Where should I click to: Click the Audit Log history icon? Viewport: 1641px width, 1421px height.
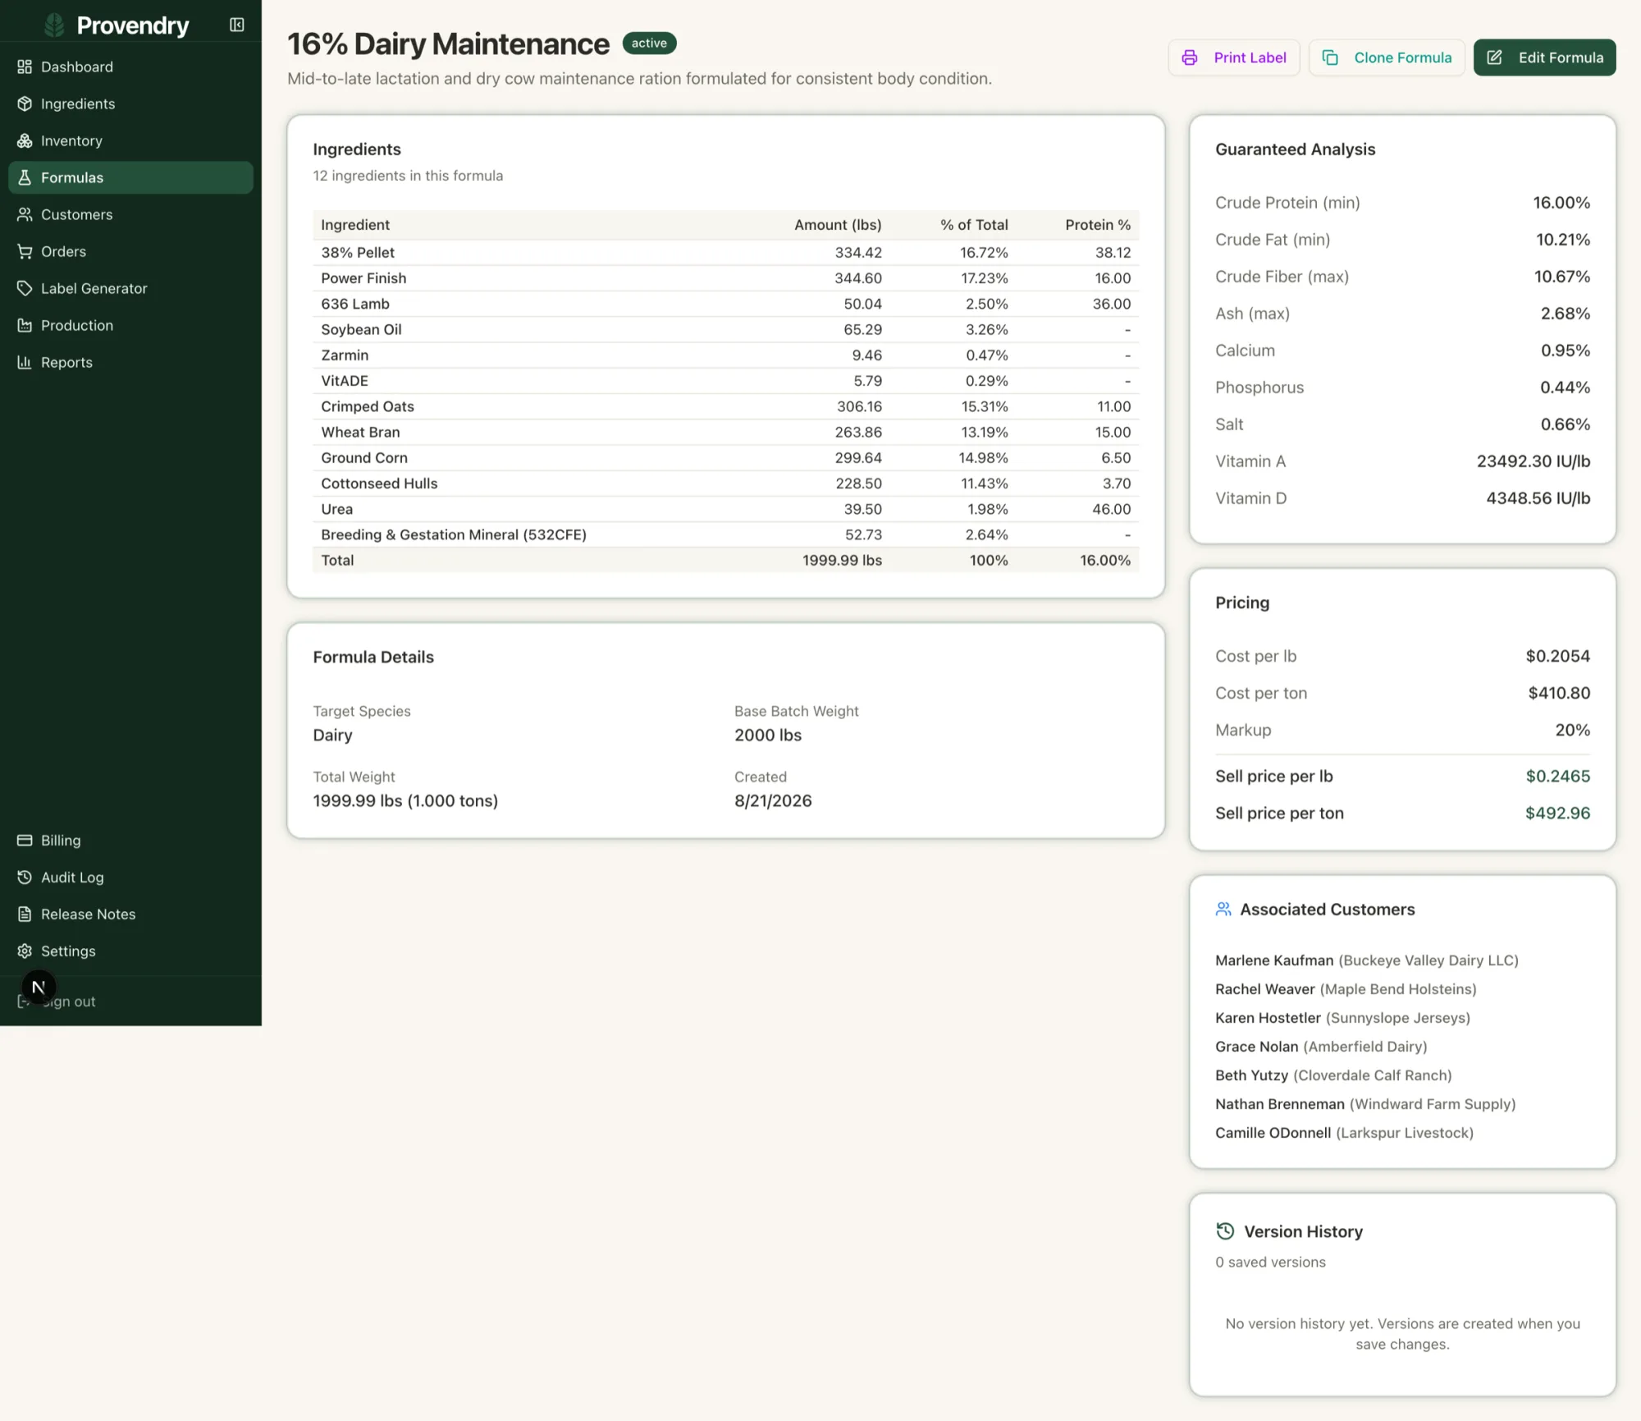(25, 878)
